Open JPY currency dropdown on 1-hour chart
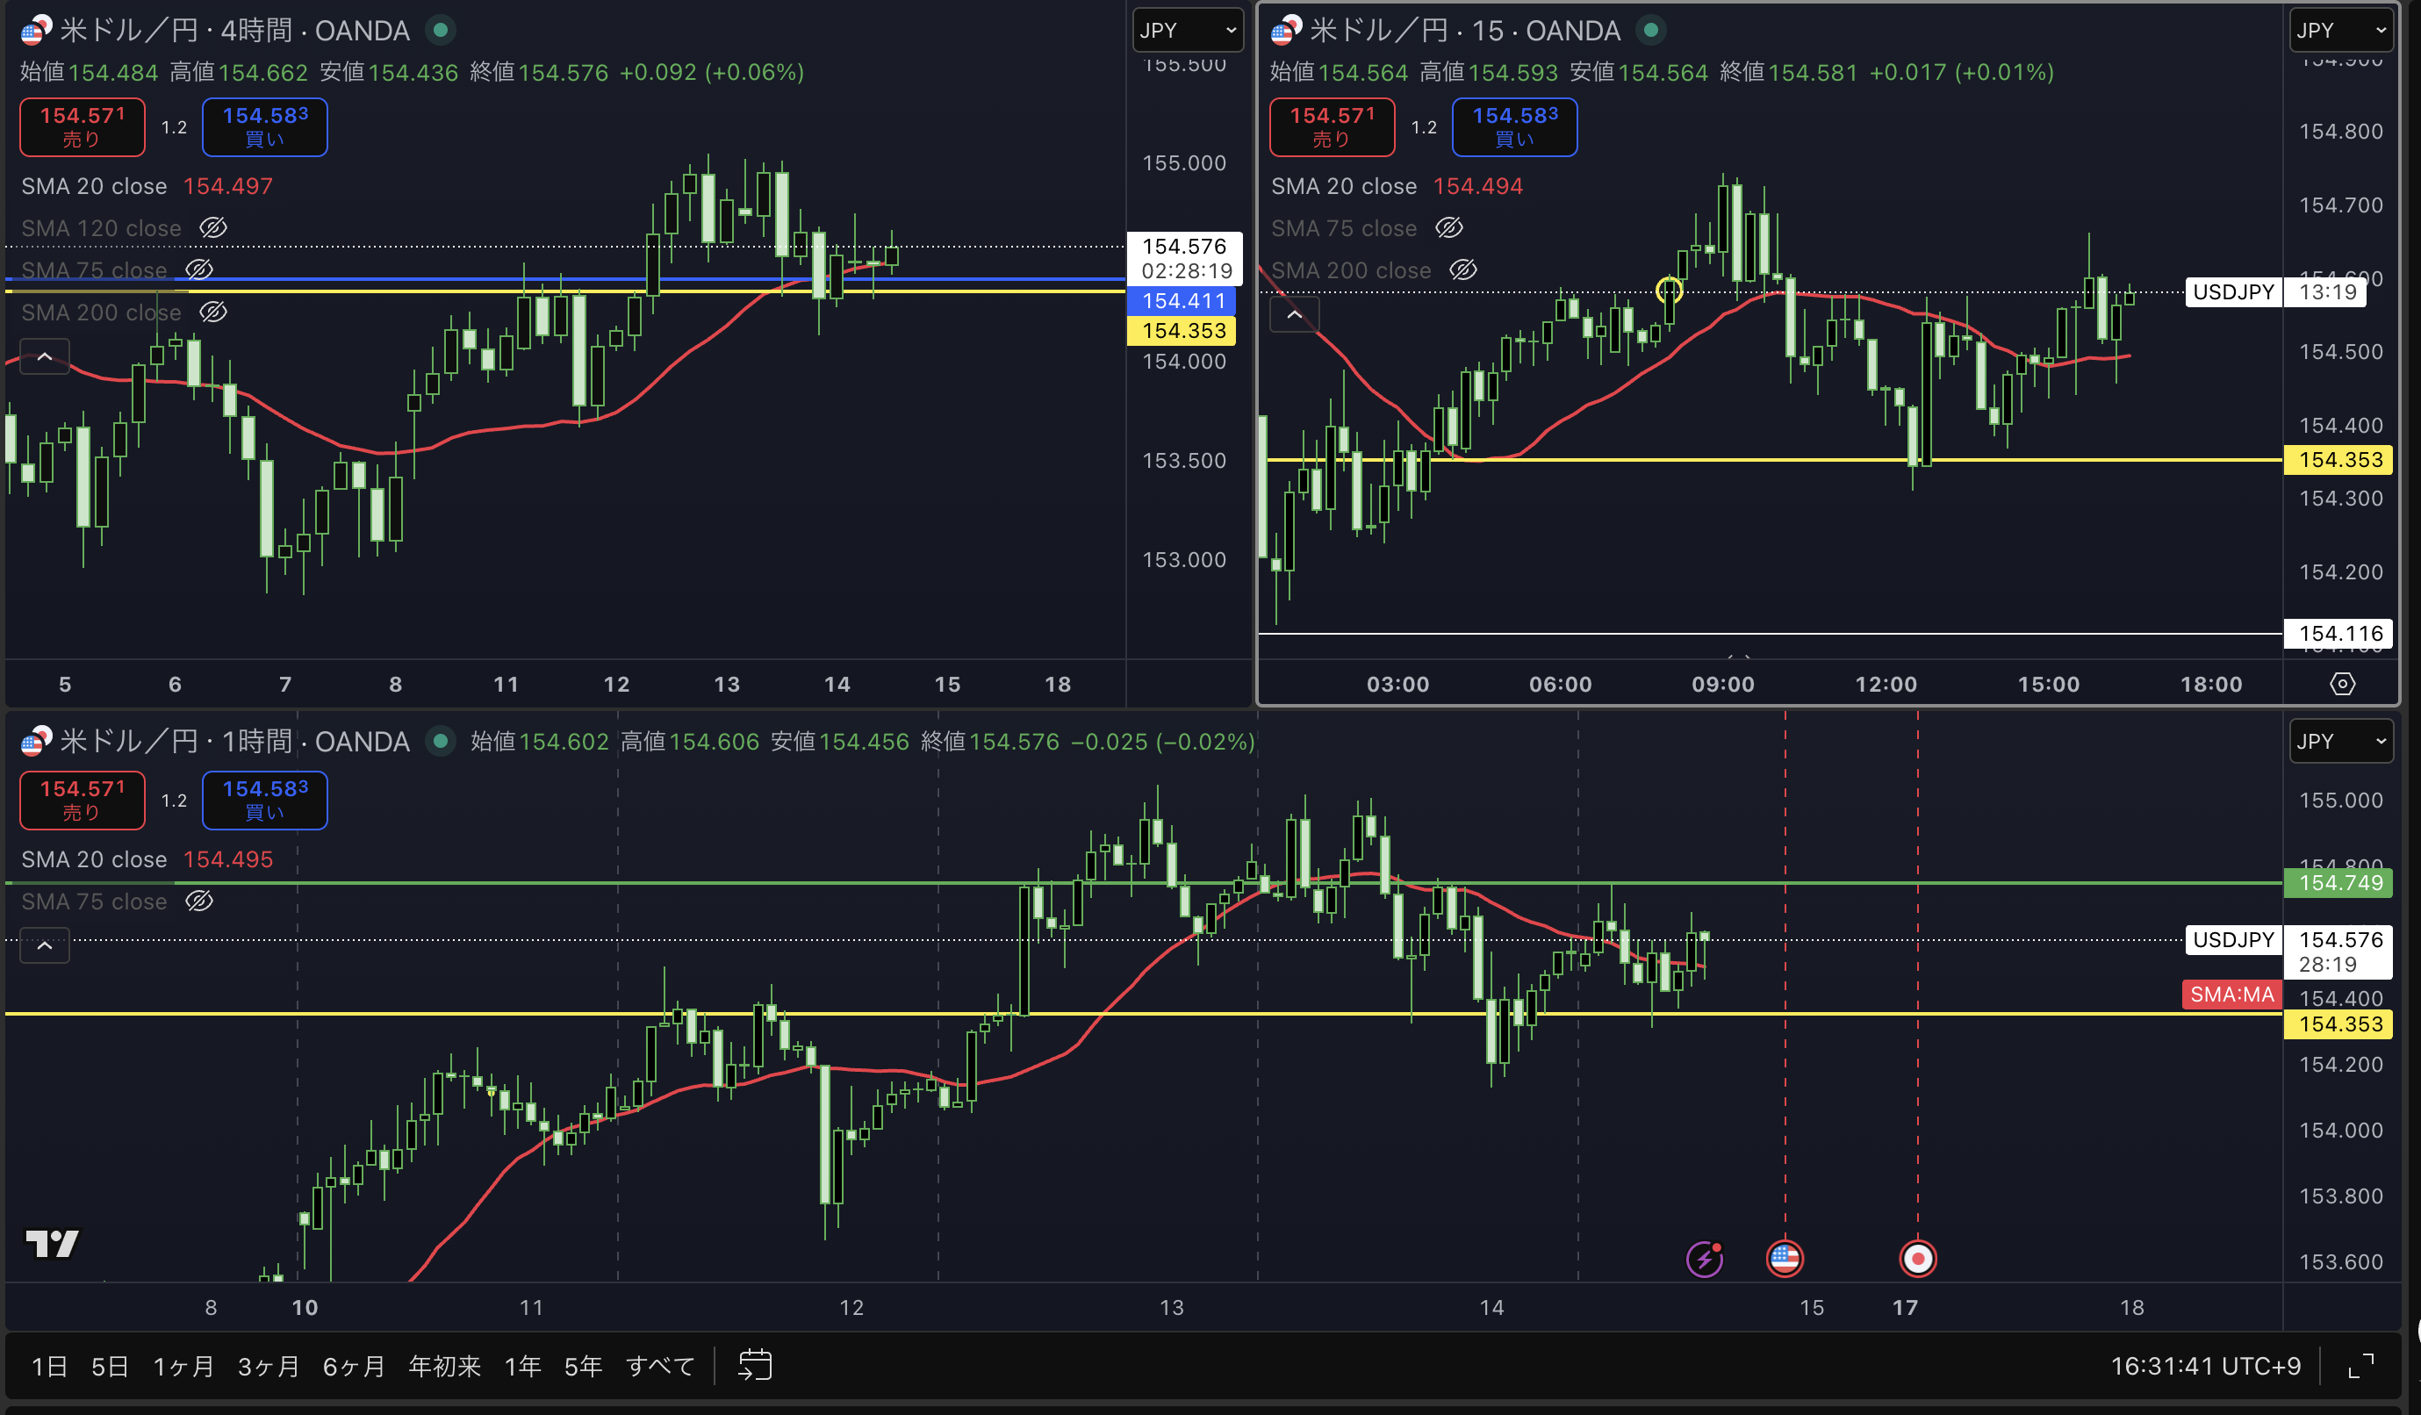This screenshot has height=1415, width=2421. pos(2340,742)
